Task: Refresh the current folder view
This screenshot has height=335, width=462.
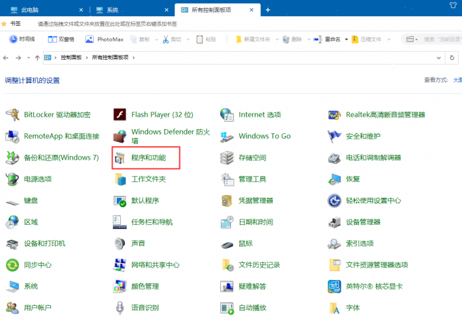Action: coord(452,58)
